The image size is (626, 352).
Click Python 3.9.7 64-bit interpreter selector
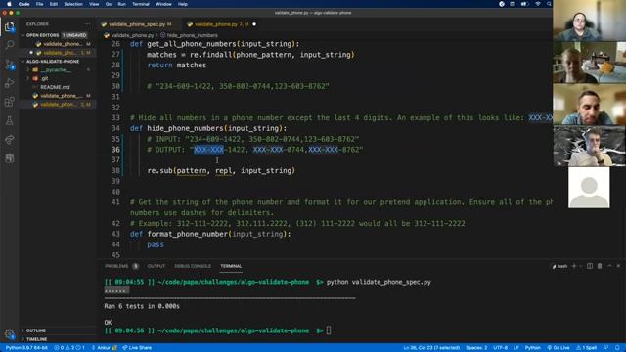pos(26,348)
